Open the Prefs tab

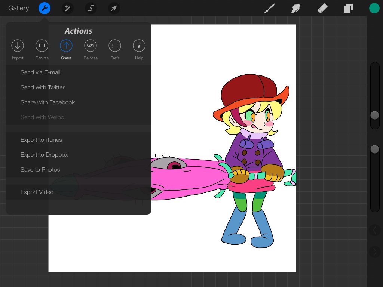point(115,50)
